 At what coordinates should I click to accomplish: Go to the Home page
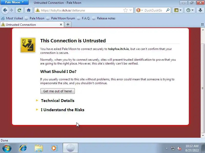(29, 10)
